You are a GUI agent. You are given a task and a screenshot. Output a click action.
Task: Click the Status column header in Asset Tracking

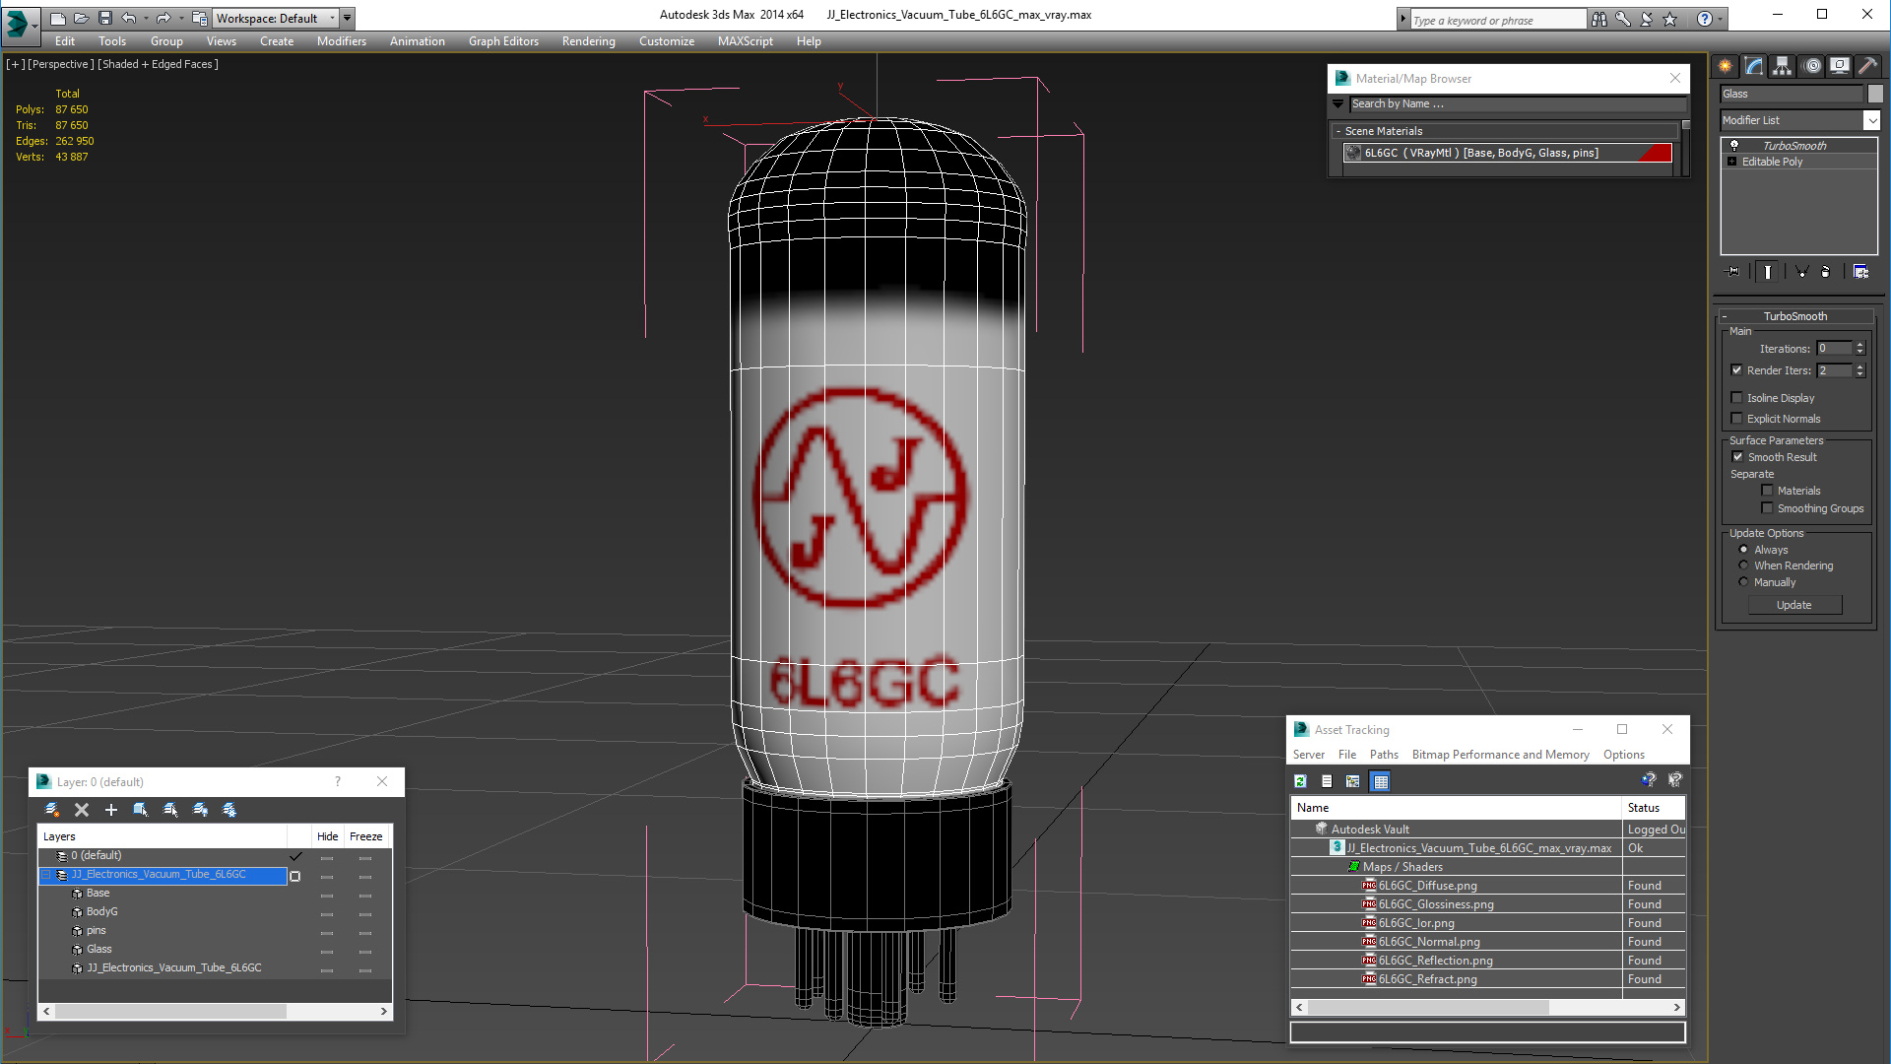[x=1653, y=808]
